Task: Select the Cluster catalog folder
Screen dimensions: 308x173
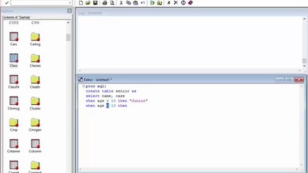Action: [35, 103]
